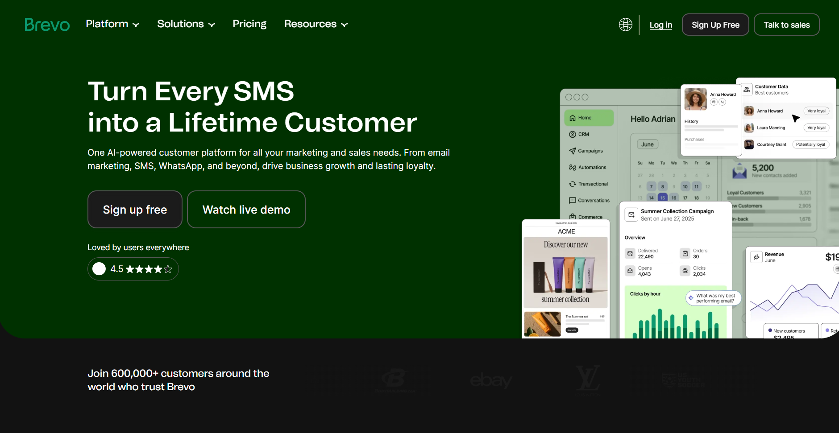Click the Very loyal tag for Laura Manning
Image resolution: width=839 pixels, height=433 pixels.
point(816,128)
